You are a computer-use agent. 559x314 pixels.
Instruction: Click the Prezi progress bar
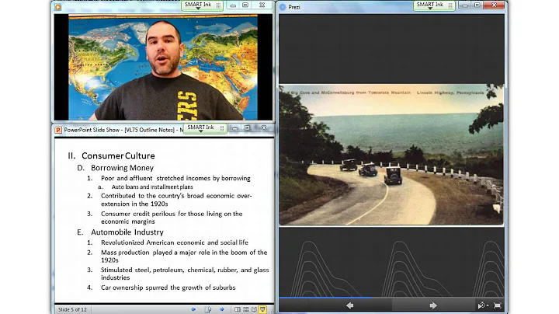pyautogui.click(x=391, y=297)
